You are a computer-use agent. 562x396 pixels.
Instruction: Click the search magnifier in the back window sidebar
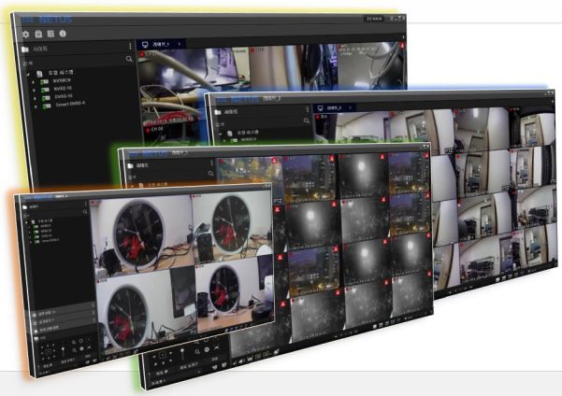coord(129,59)
